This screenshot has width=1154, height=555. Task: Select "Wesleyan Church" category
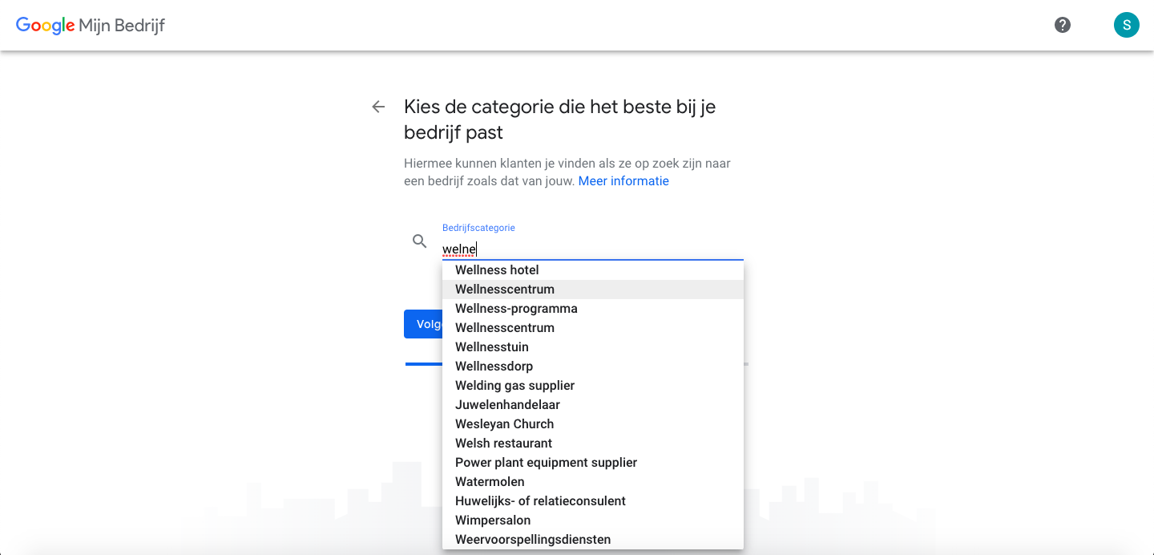503,423
